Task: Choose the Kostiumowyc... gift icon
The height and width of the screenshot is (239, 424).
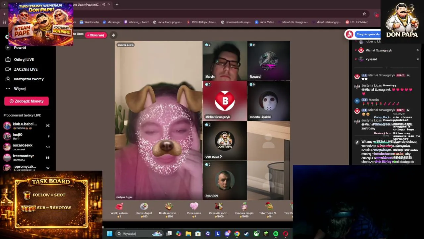Action: click(169, 206)
